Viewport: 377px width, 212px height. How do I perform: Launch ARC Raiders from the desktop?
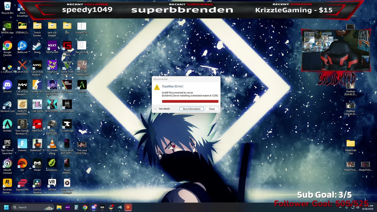[67, 87]
